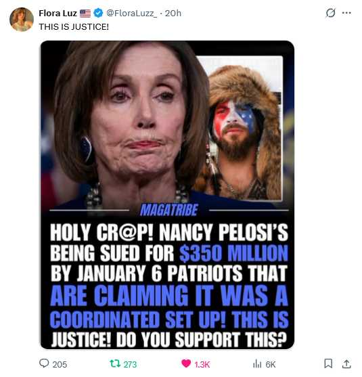Open Flora Luz's profile avatar
This screenshot has height=377, width=362.
coord(22,20)
